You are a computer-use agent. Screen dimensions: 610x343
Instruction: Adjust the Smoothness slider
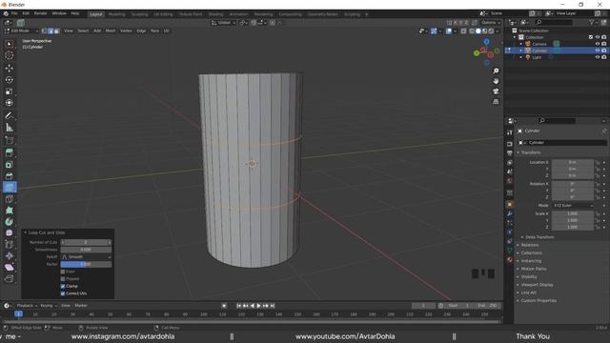click(x=86, y=250)
